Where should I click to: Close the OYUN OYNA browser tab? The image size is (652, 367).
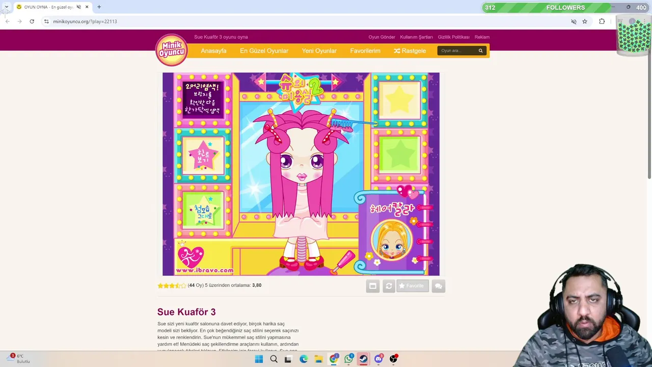click(x=87, y=7)
